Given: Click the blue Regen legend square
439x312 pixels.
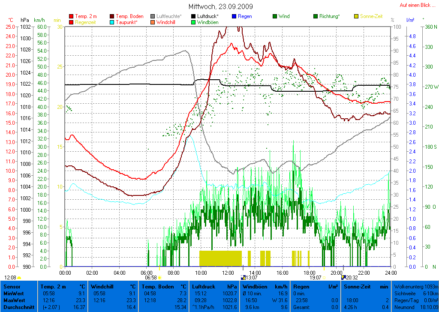Looking at the screenshot, I should [234, 16].
